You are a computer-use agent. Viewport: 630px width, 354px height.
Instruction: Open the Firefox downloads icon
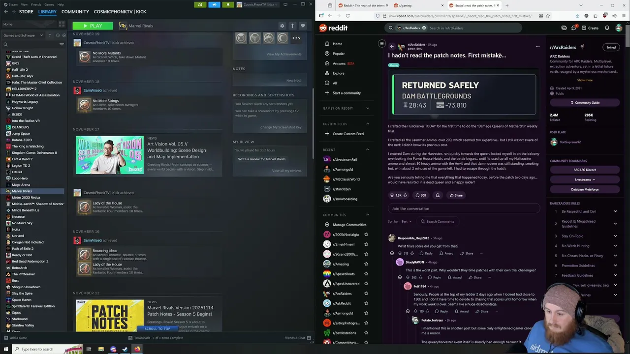point(577,16)
